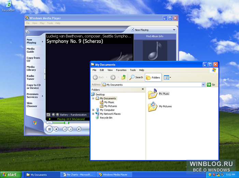Click the previous visualization arrow button
The width and height of the screenshot is (239, 178).
pos(53,115)
